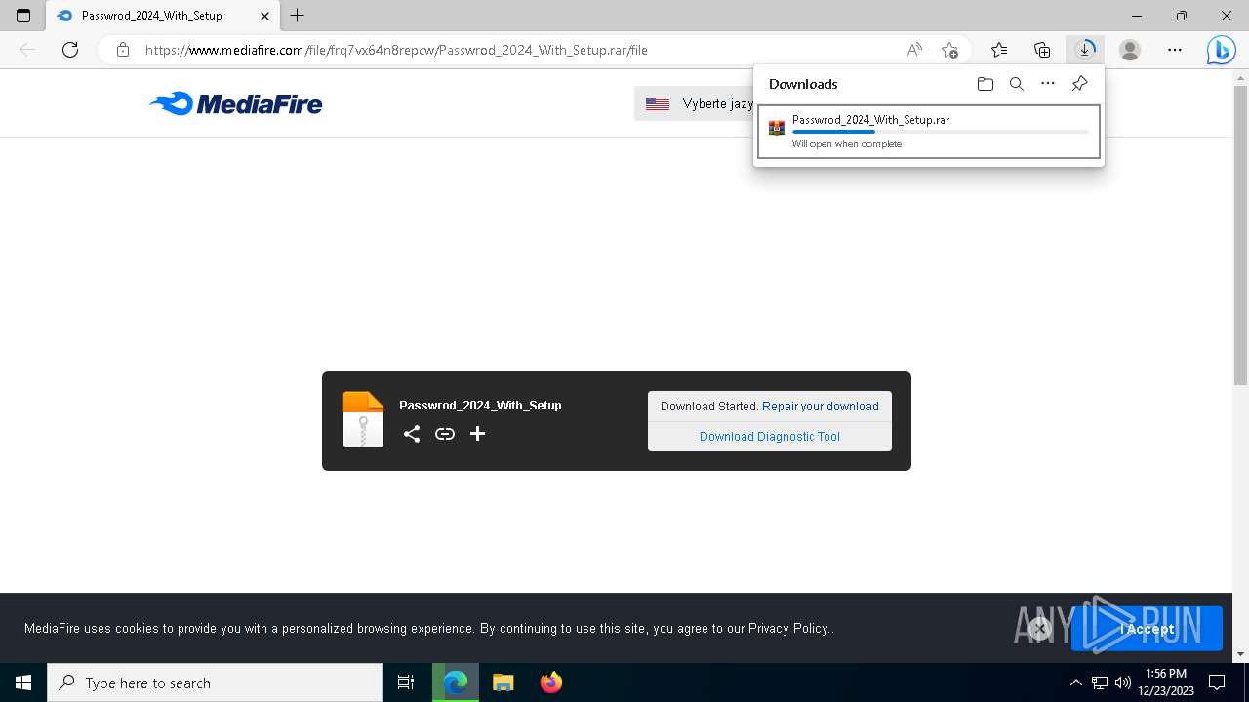Open the Privacy Policy link
The image size is (1249, 702).
(789, 629)
